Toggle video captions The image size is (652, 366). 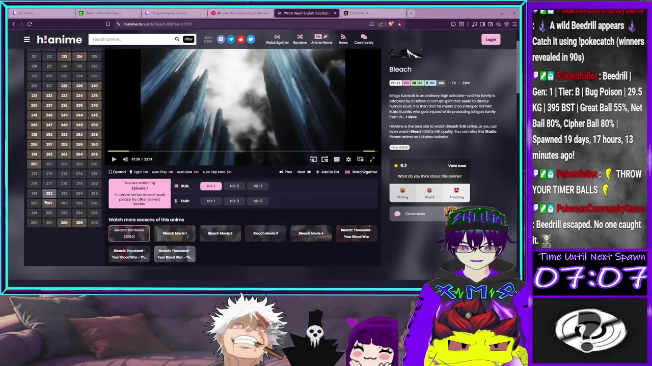pyautogui.click(x=337, y=159)
